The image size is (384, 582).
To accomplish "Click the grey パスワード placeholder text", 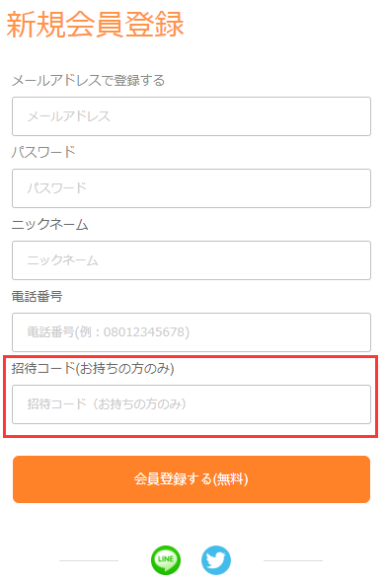I will [57, 188].
